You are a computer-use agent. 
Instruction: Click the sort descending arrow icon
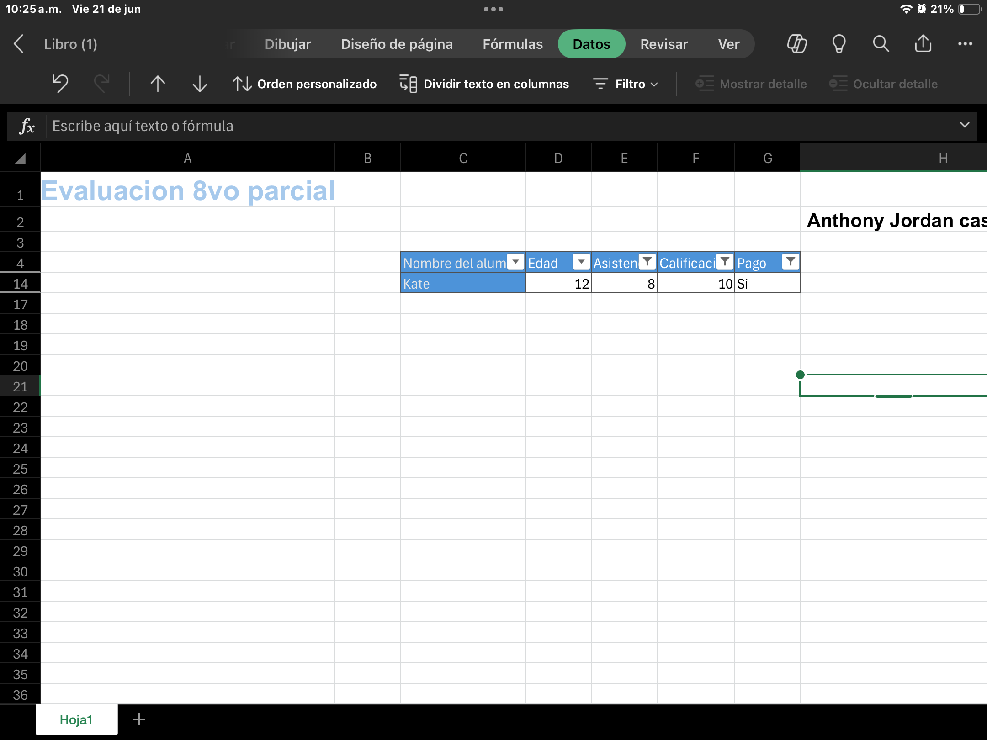tap(200, 84)
